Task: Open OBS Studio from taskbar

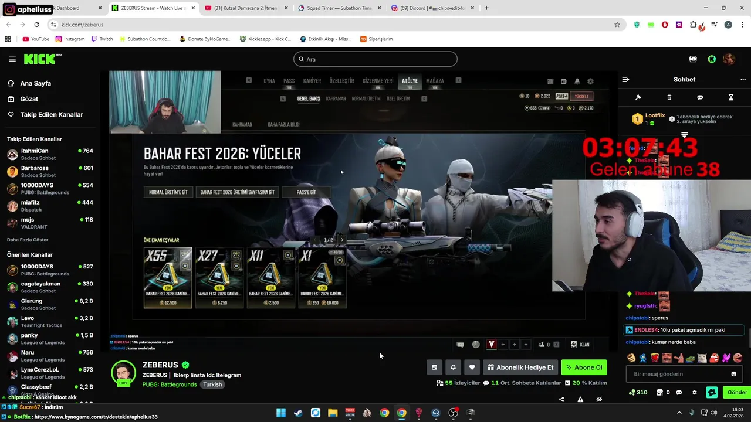Action: (453, 413)
